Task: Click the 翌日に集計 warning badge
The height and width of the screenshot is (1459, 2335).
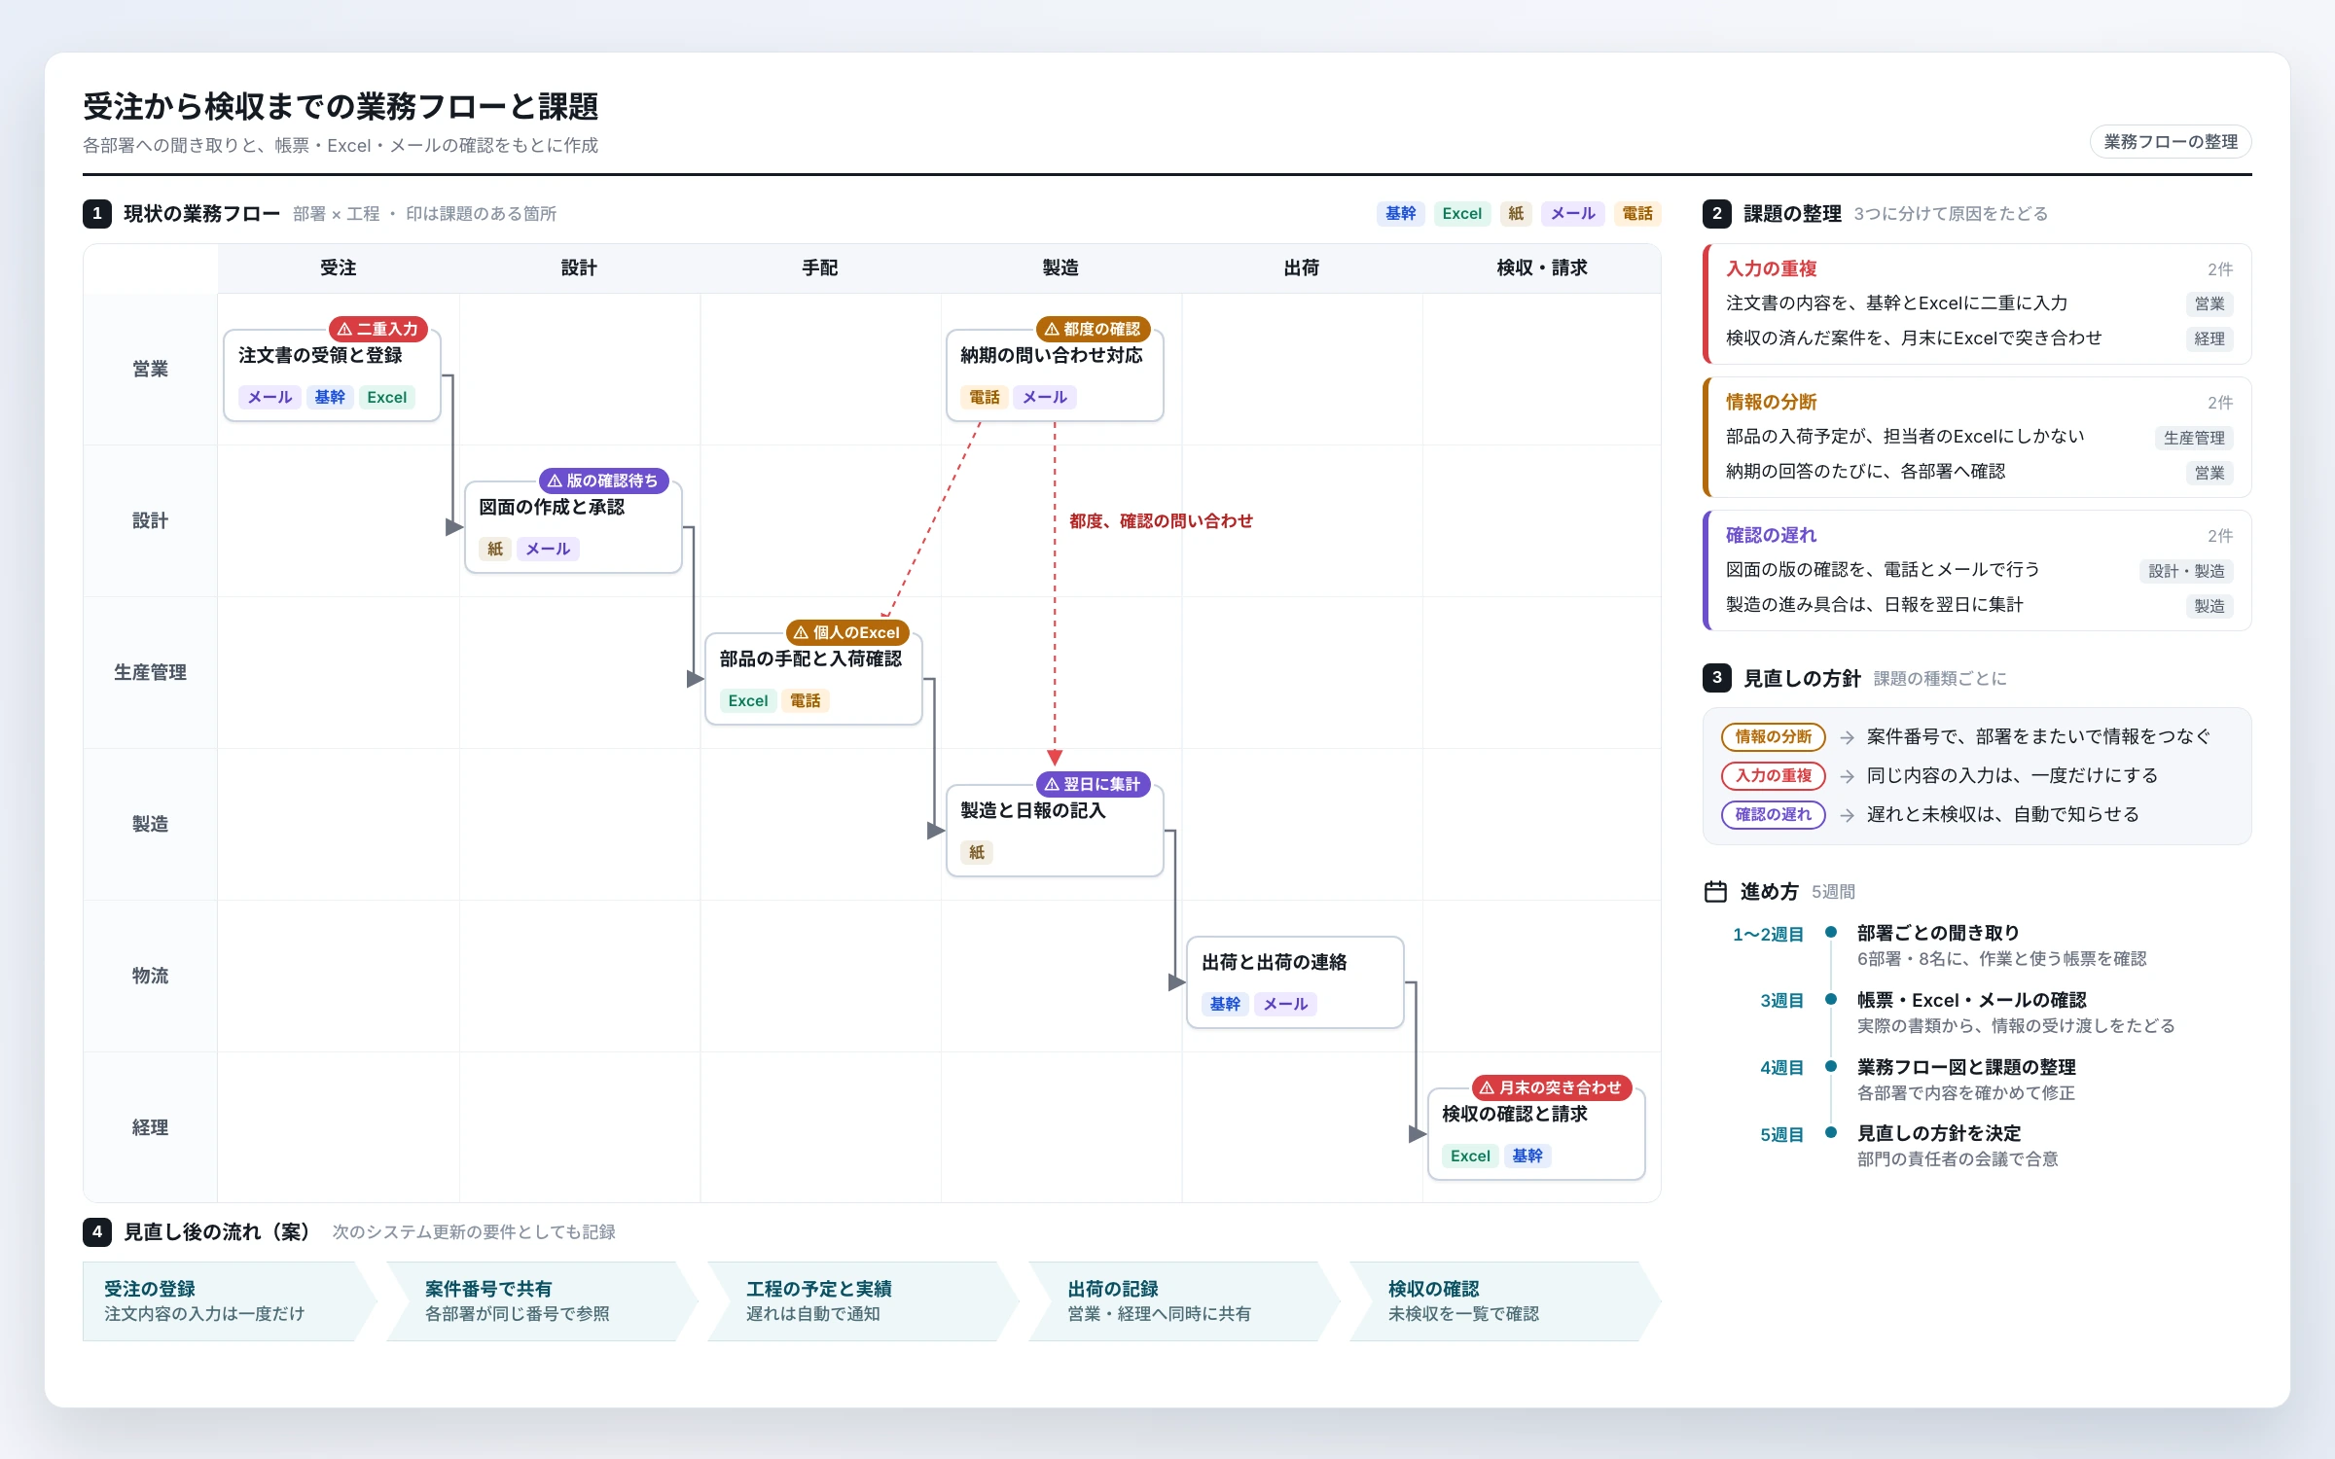Action: pos(1093,784)
